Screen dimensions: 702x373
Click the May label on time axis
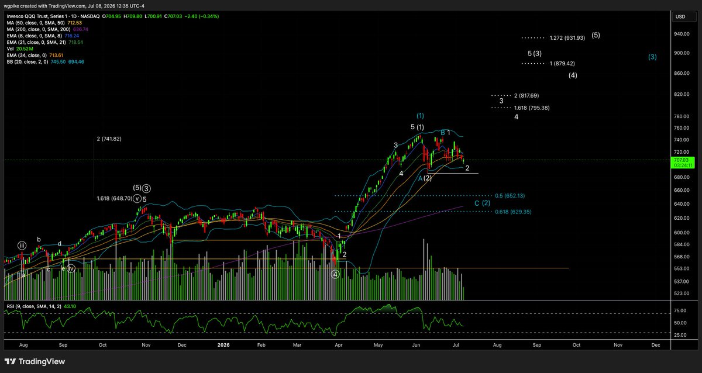point(378,345)
